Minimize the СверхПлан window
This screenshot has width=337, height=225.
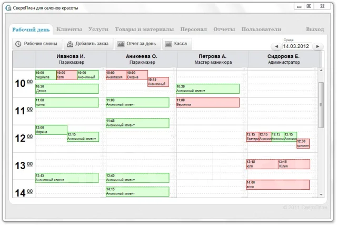pyautogui.click(x=299, y=6)
